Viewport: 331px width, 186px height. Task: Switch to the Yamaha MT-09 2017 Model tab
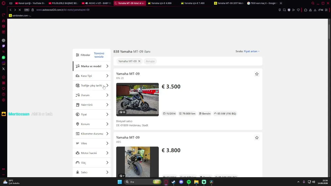tap(229, 3)
